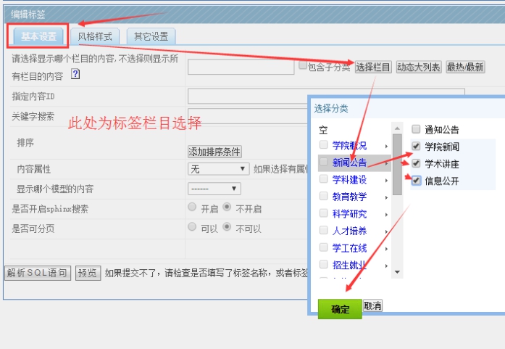Image resolution: width=505 pixels, height=349 pixels.
Task: Open the 内容属性 dropdown showing 无
Action: coord(219,169)
